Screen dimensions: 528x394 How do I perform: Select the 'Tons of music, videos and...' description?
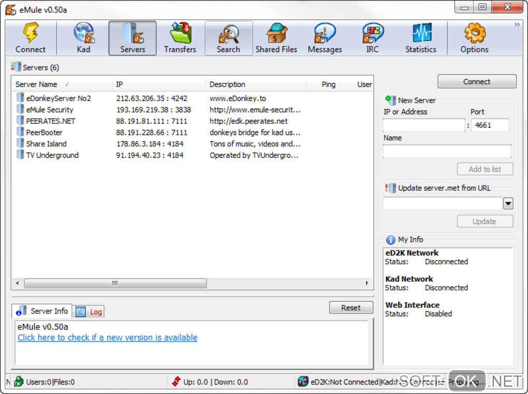click(255, 144)
